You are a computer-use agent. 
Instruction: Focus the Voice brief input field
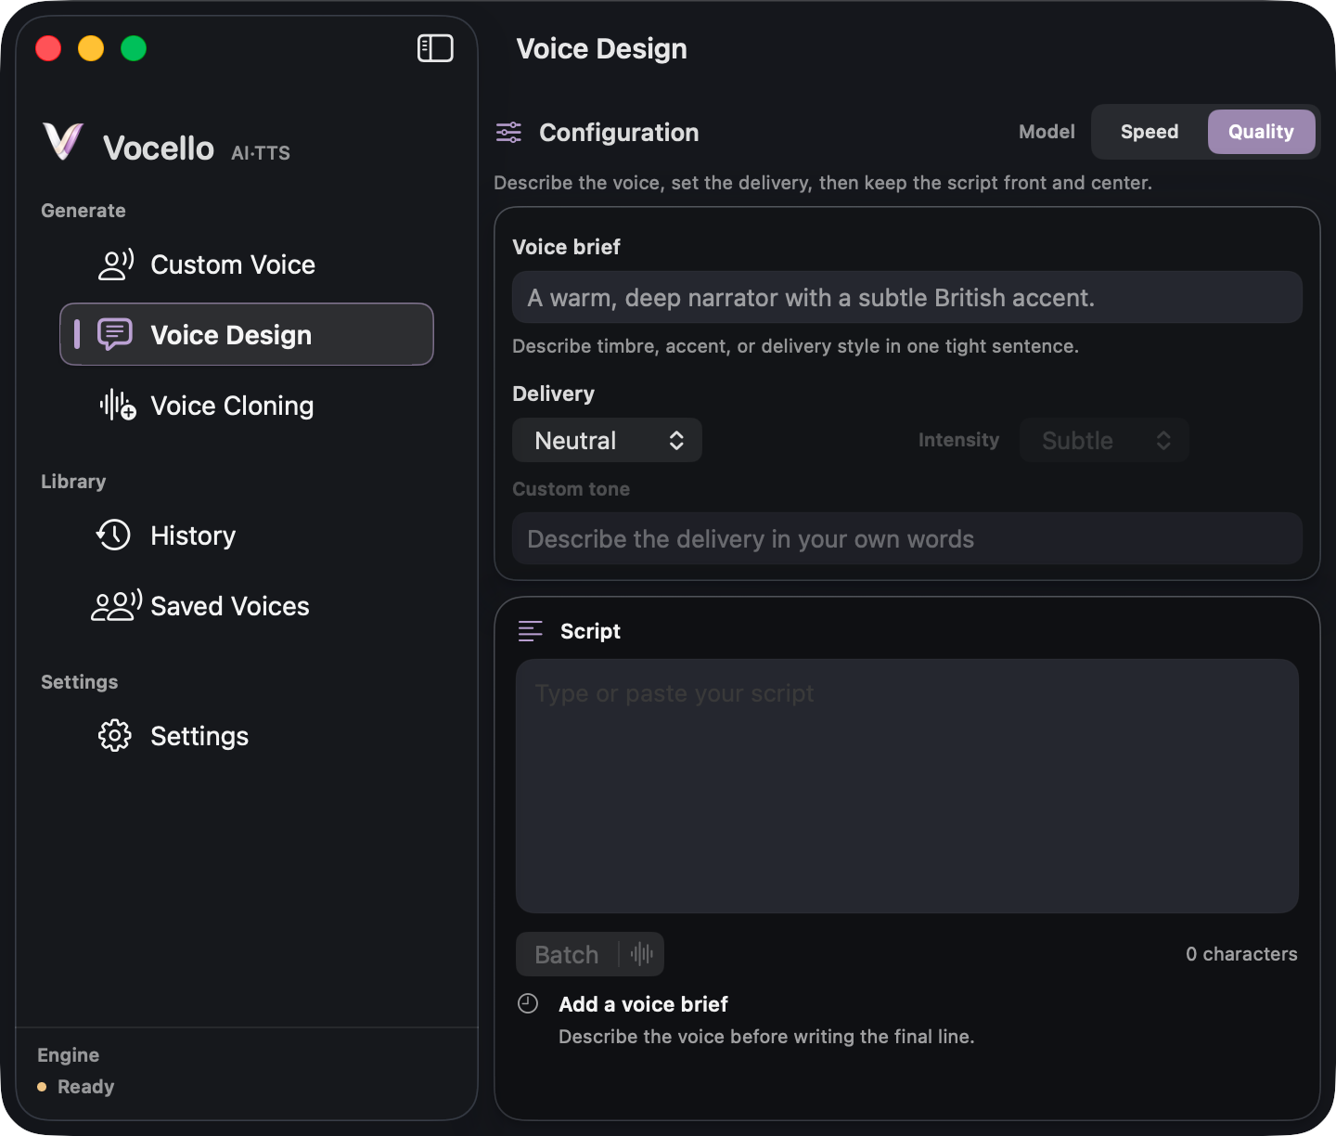pyautogui.click(x=907, y=297)
